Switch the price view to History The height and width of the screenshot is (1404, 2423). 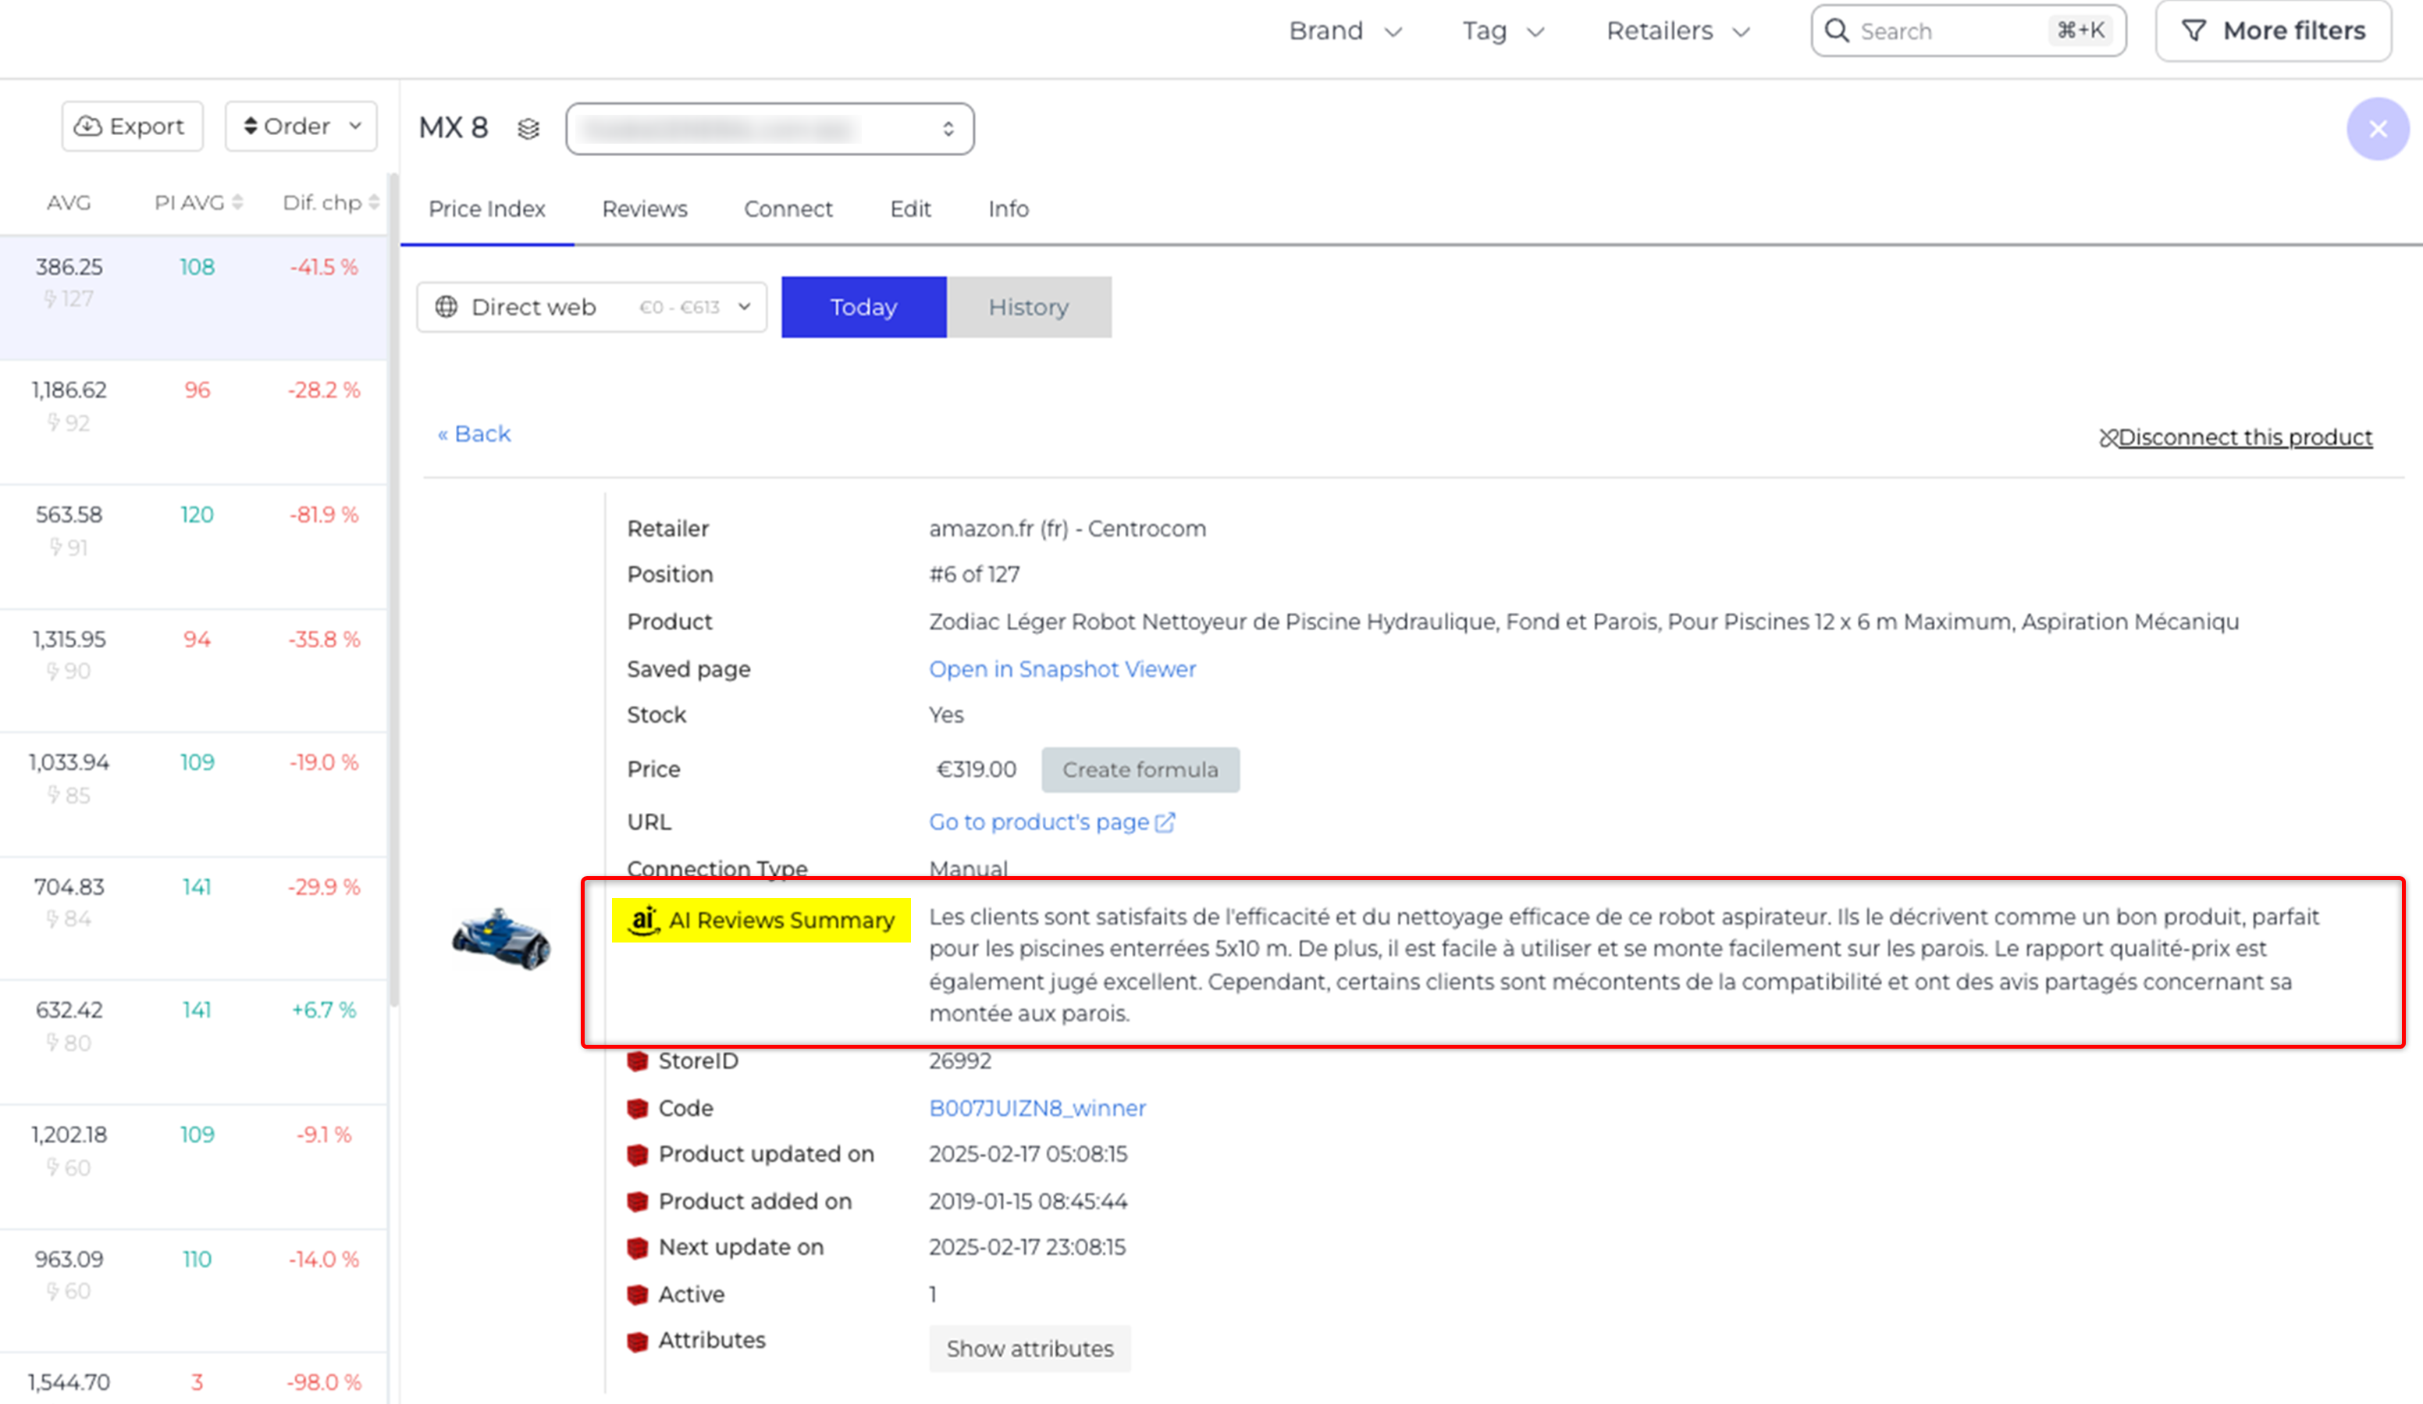click(1028, 307)
